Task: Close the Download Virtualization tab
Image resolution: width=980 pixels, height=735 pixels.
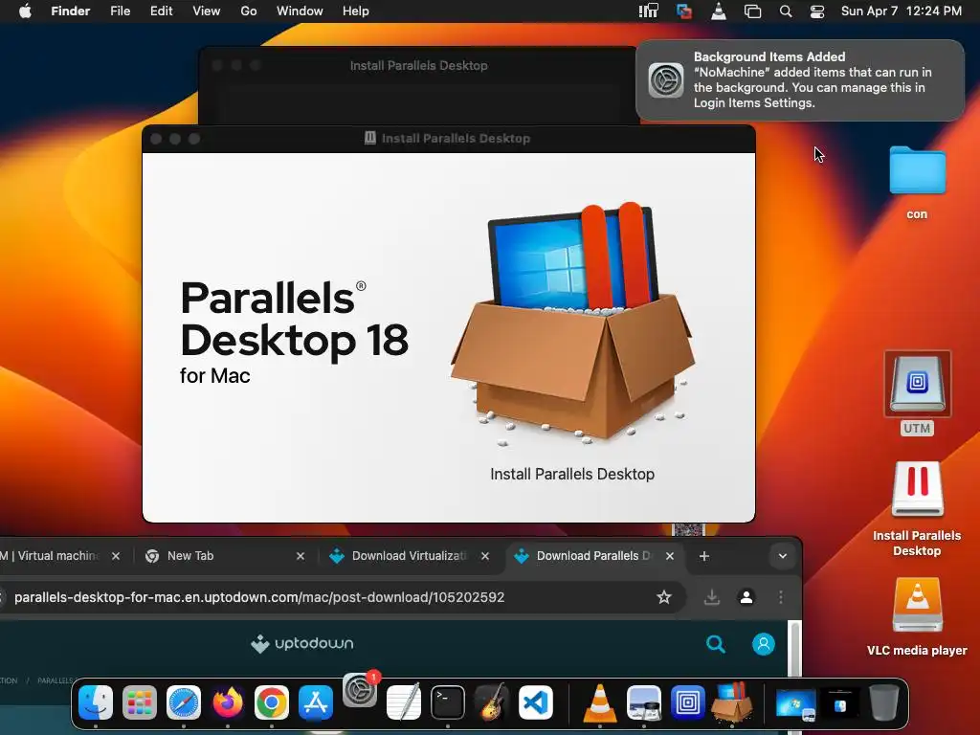Action: pos(485,556)
